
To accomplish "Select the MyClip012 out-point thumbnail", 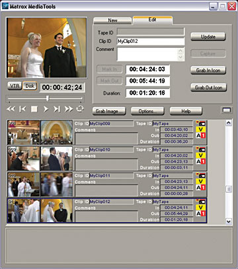I will tap(56, 210).
